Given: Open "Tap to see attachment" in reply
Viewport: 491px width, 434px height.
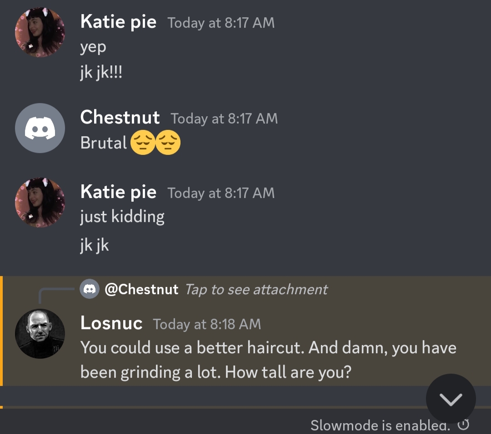Looking at the screenshot, I should click(256, 289).
